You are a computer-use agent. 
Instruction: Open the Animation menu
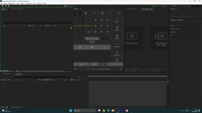(28, 4)
